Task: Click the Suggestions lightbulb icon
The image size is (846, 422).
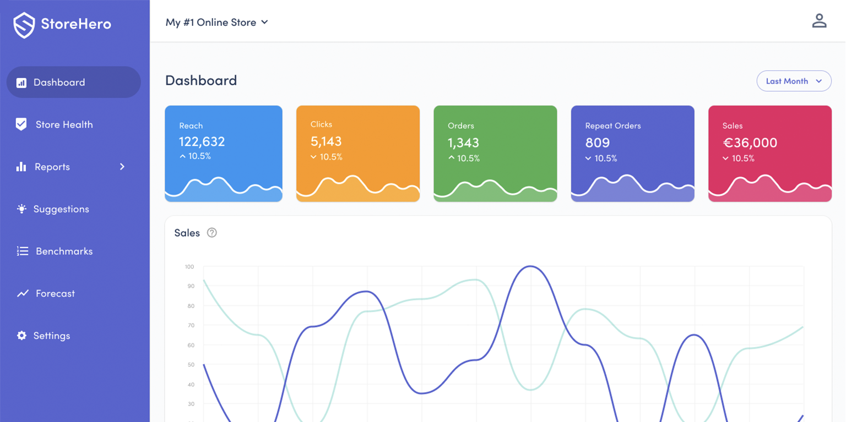Action: point(21,209)
